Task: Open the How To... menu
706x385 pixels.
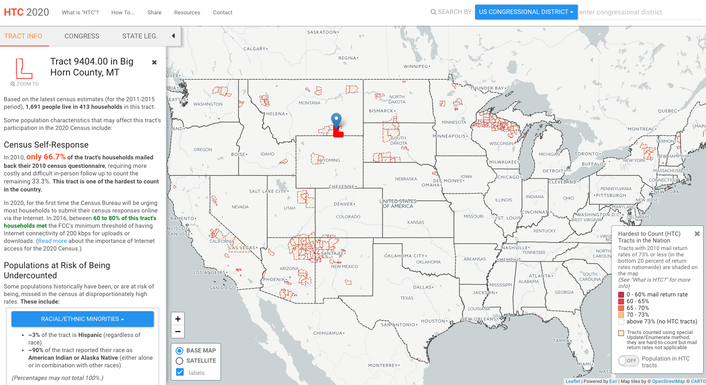Action: click(x=123, y=13)
